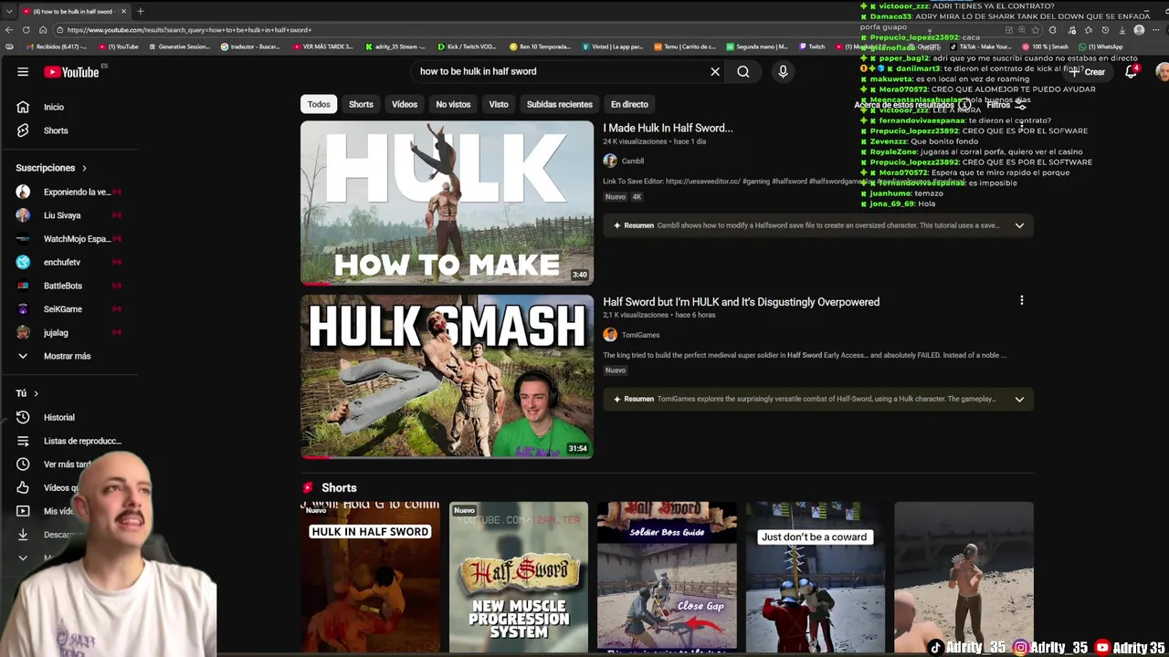Viewport: 1169px width, 657px height.
Task: Select the Todos filter chip
Action: (x=319, y=104)
